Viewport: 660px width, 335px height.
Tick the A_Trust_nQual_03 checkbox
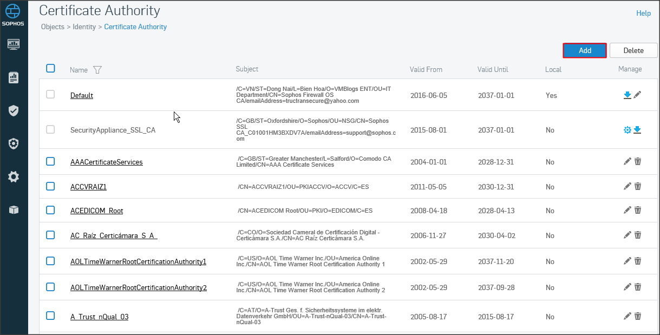pyautogui.click(x=50, y=316)
